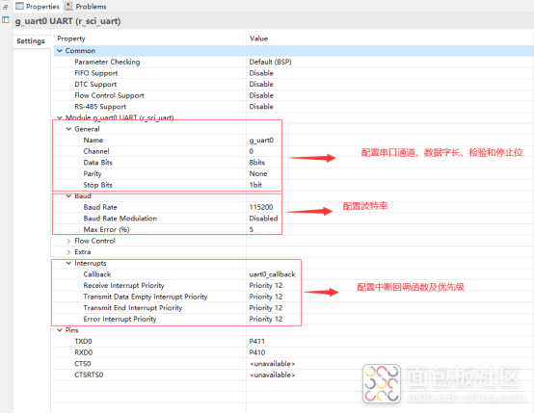Select the Settings side tab

(31, 41)
